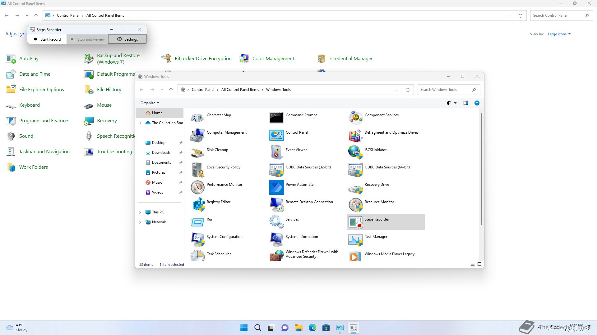Open Computer Management icon
597x335 pixels.
click(x=197, y=135)
